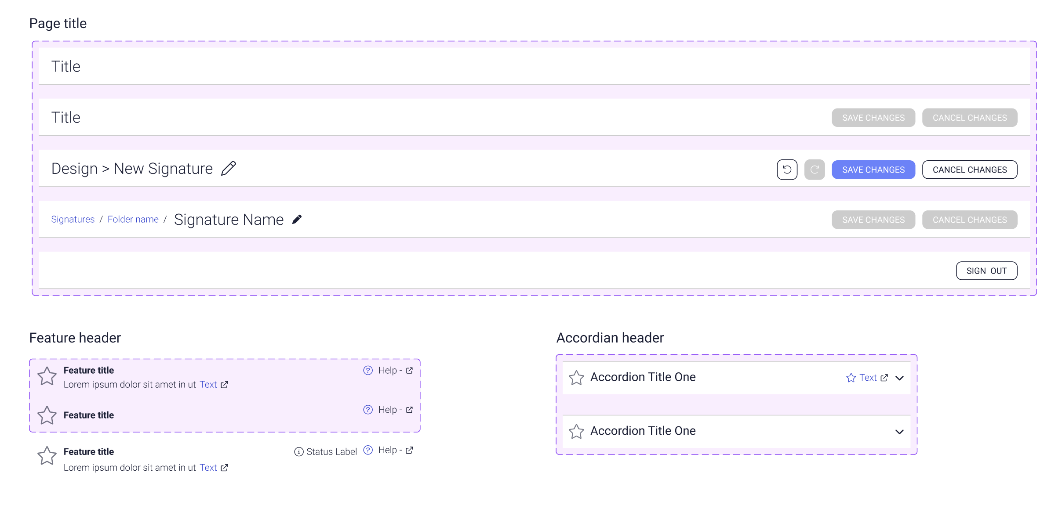Click the Title text in the topmost header row
Viewport: 1062px width, 505px height.
pos(66,67)
